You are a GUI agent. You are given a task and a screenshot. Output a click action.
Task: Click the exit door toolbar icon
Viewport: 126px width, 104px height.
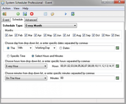pos(4,14)
